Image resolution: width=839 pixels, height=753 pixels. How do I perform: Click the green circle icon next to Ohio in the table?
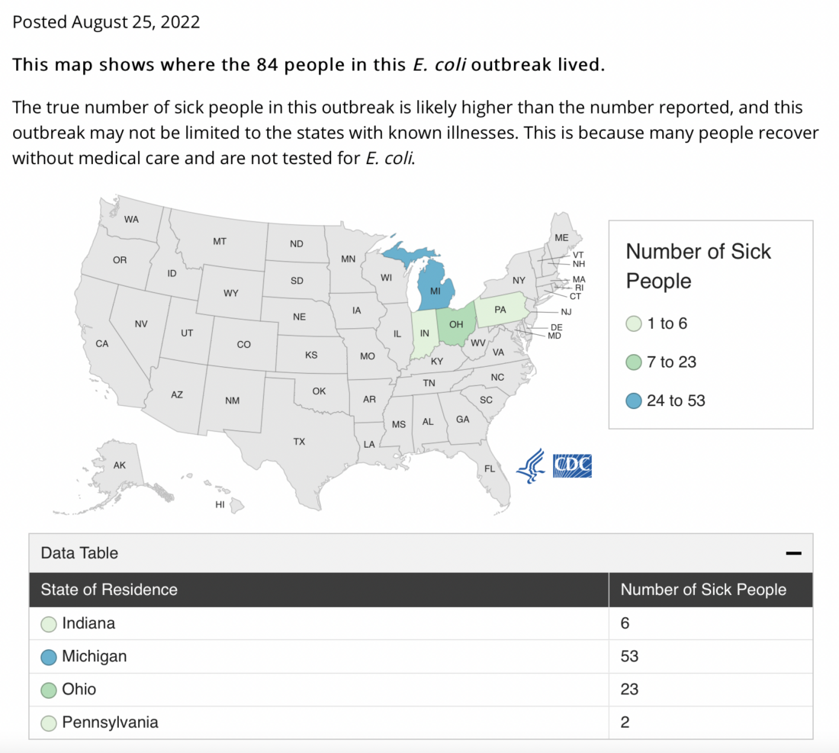point(48,689)
